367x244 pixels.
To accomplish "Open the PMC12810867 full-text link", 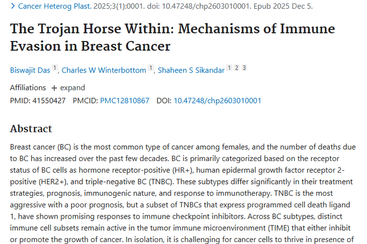I will pos(125,101).
